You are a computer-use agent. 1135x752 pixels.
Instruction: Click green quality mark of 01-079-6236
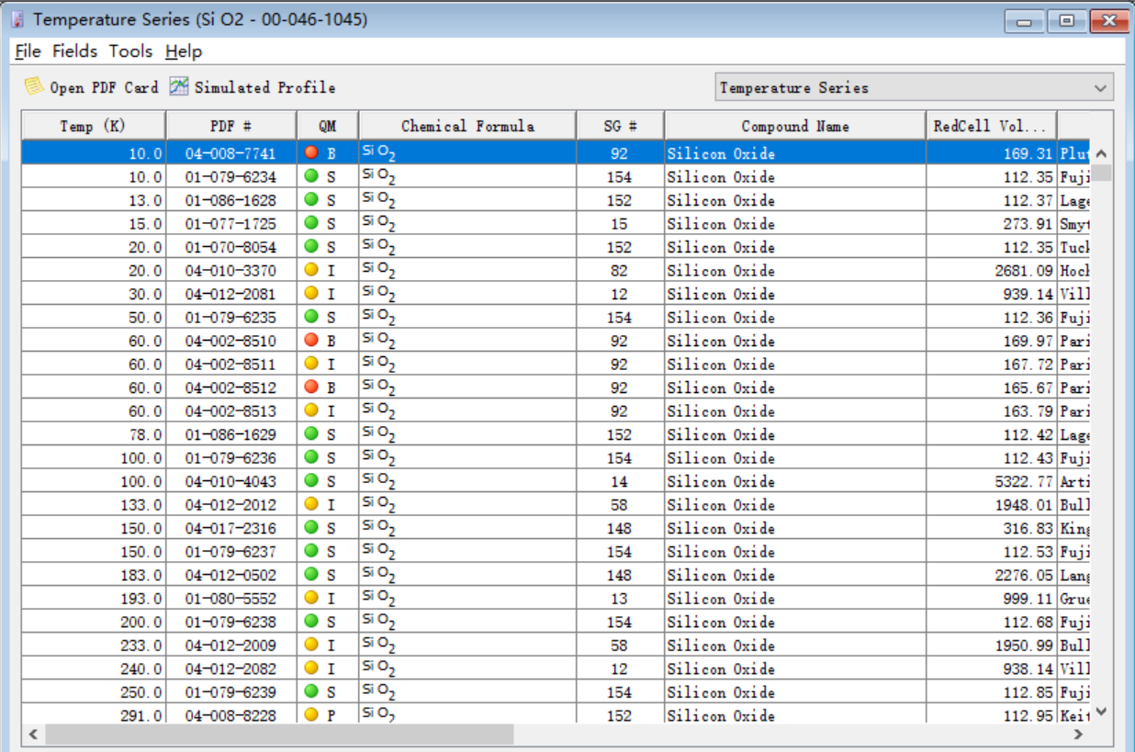coord(311,456)
